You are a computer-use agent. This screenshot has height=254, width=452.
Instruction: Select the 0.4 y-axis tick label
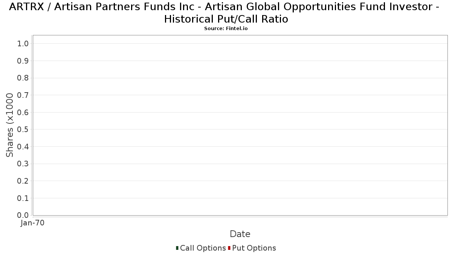coord(23,147)
